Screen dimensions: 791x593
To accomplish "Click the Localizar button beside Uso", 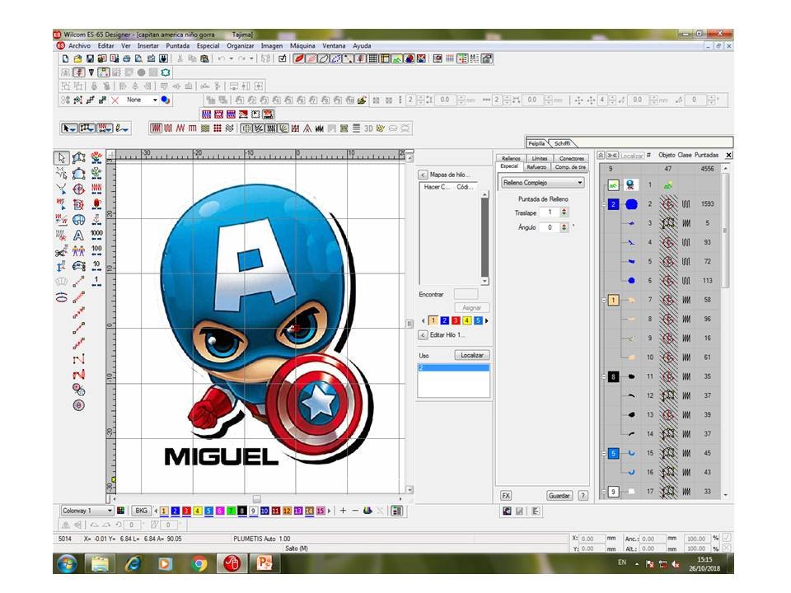I will point(471,355).
